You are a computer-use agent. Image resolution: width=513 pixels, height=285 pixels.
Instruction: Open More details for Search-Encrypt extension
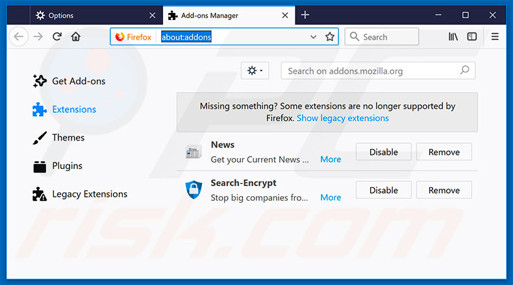click(x=331, y=198)
